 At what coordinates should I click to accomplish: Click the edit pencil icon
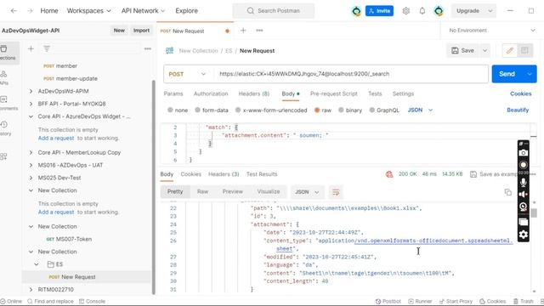510,51
